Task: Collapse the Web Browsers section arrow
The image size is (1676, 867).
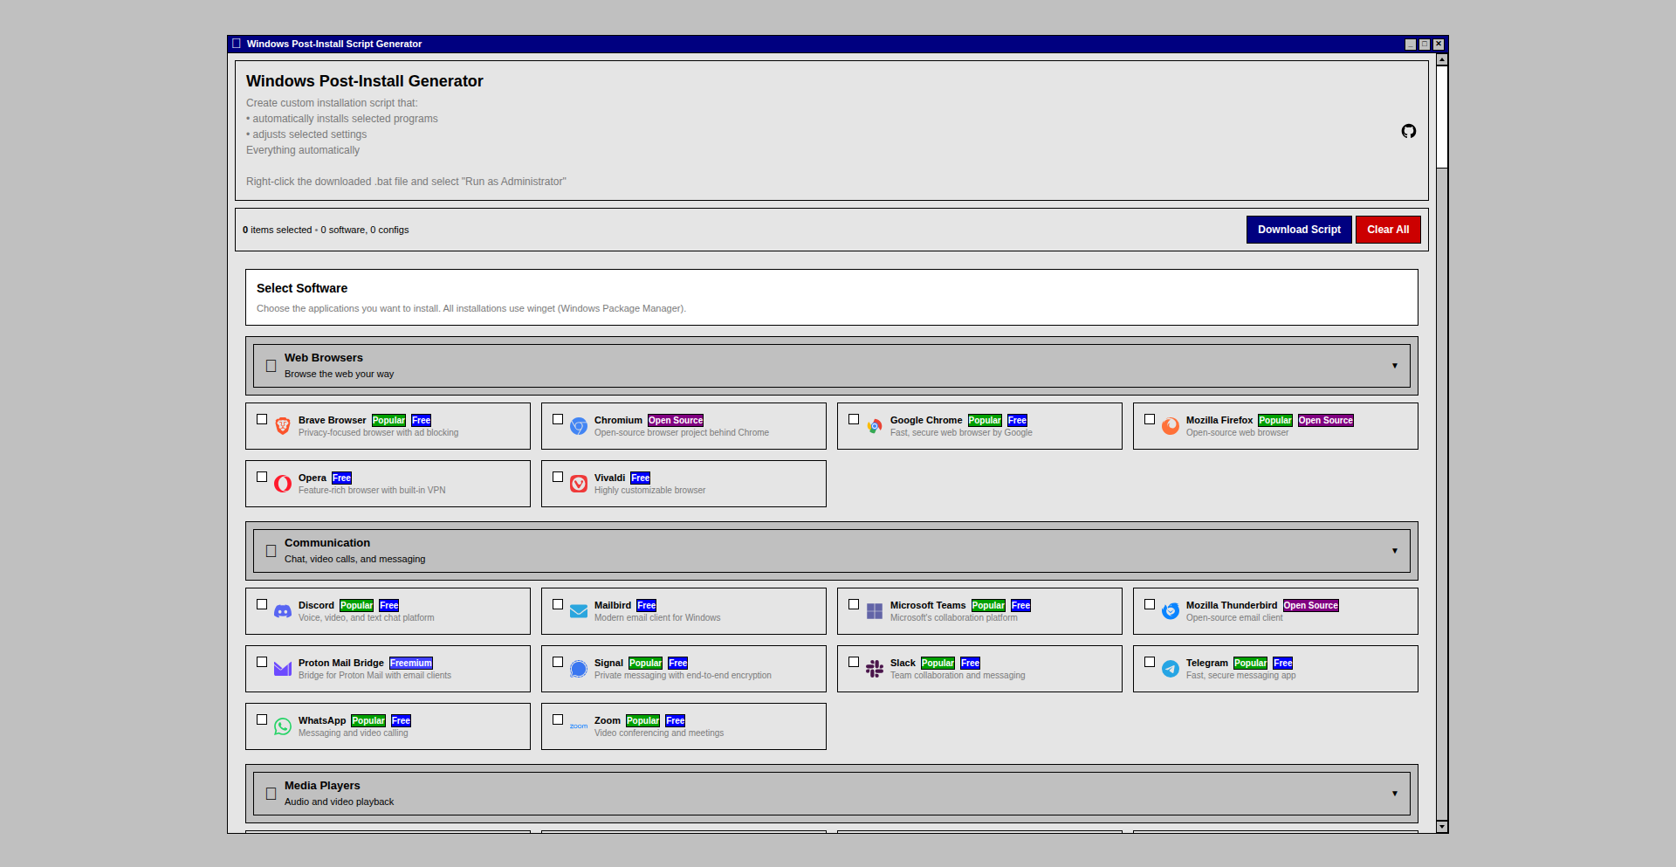Action: coord(1394,366)
